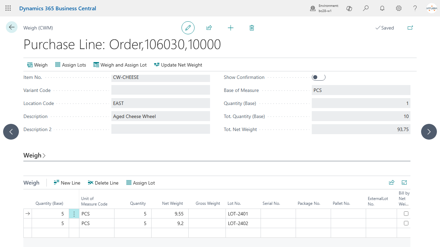The image size is (440, 247).
Task: Click the Saved status indicator
Action: tap(385, 28)
